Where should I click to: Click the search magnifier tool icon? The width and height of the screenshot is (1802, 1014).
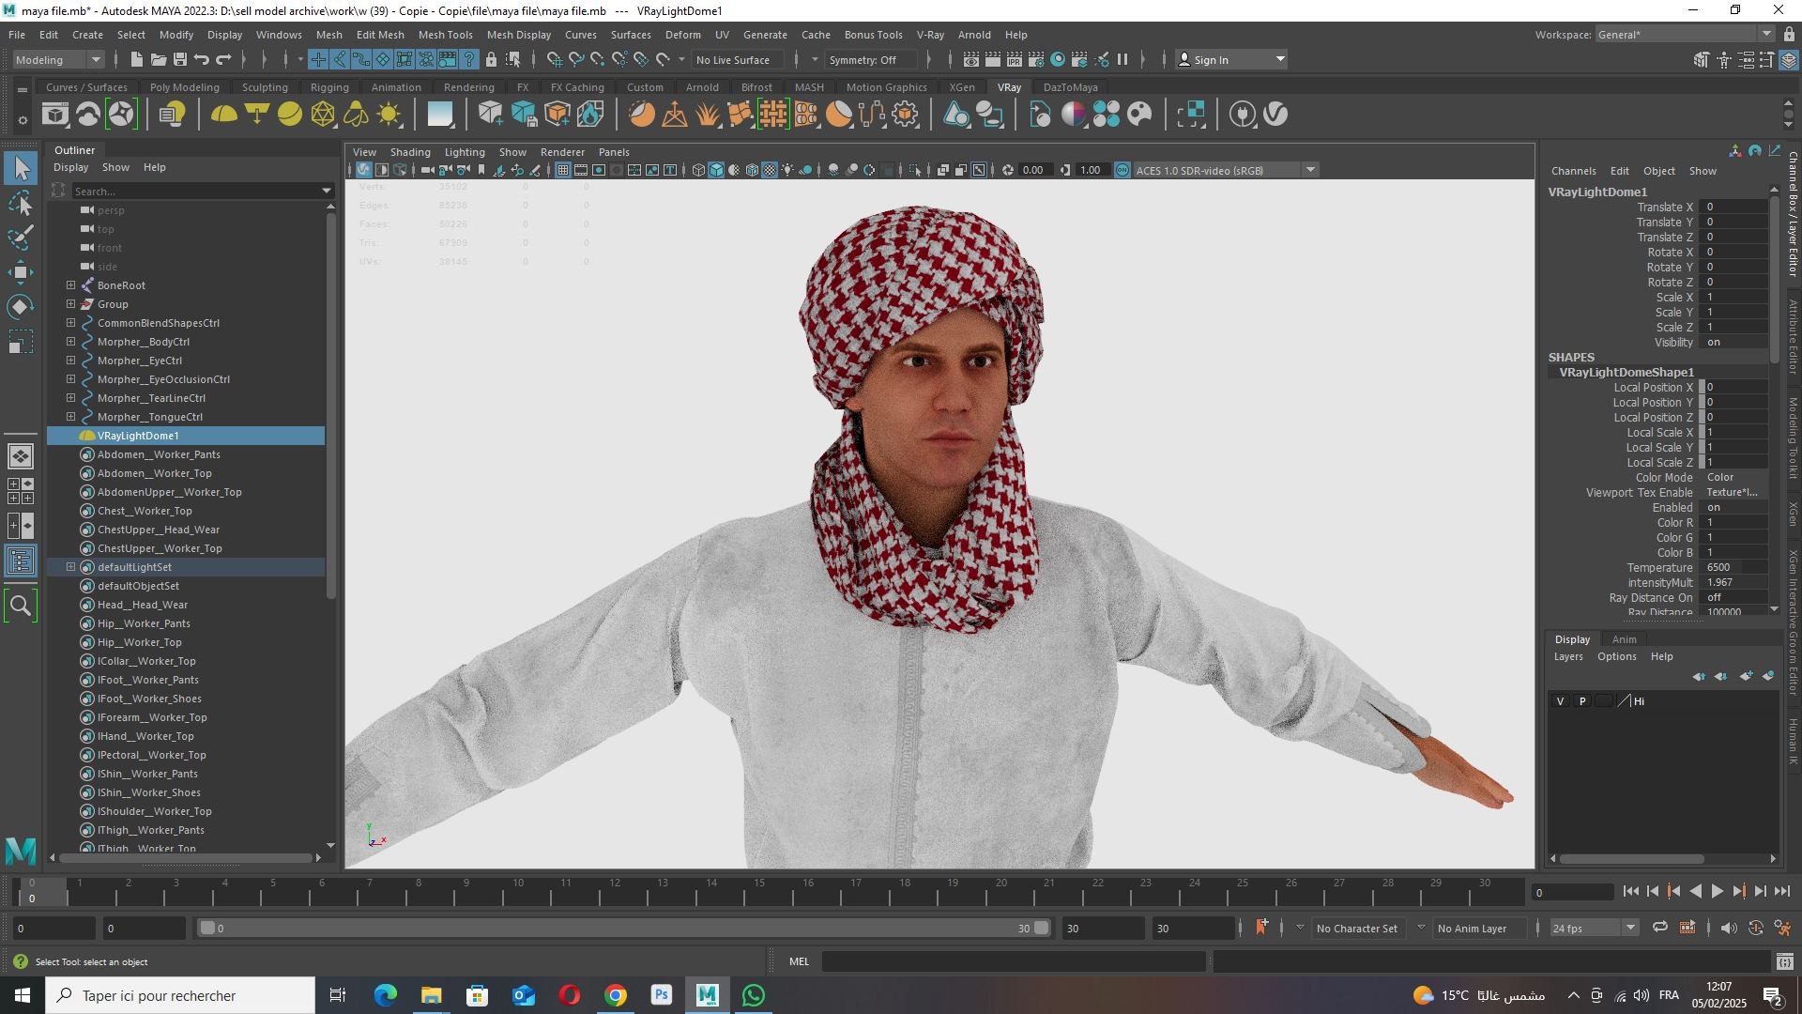[21, 606]
